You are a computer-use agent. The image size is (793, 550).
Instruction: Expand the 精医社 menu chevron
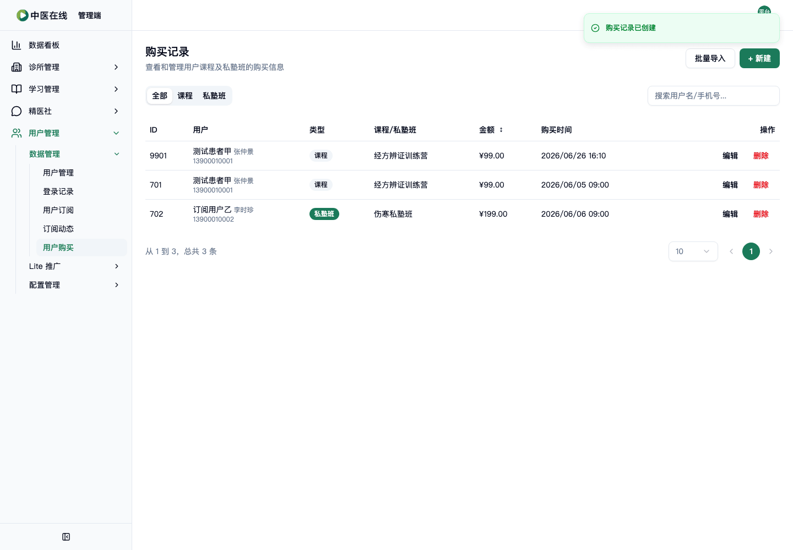point(116,111)
